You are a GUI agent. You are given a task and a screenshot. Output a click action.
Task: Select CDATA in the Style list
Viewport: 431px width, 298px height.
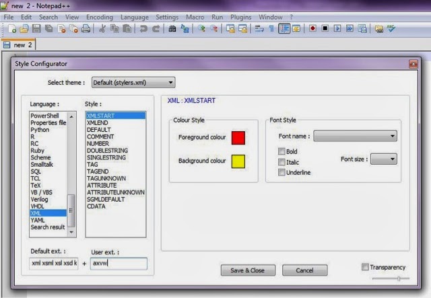tap(96, 207)
